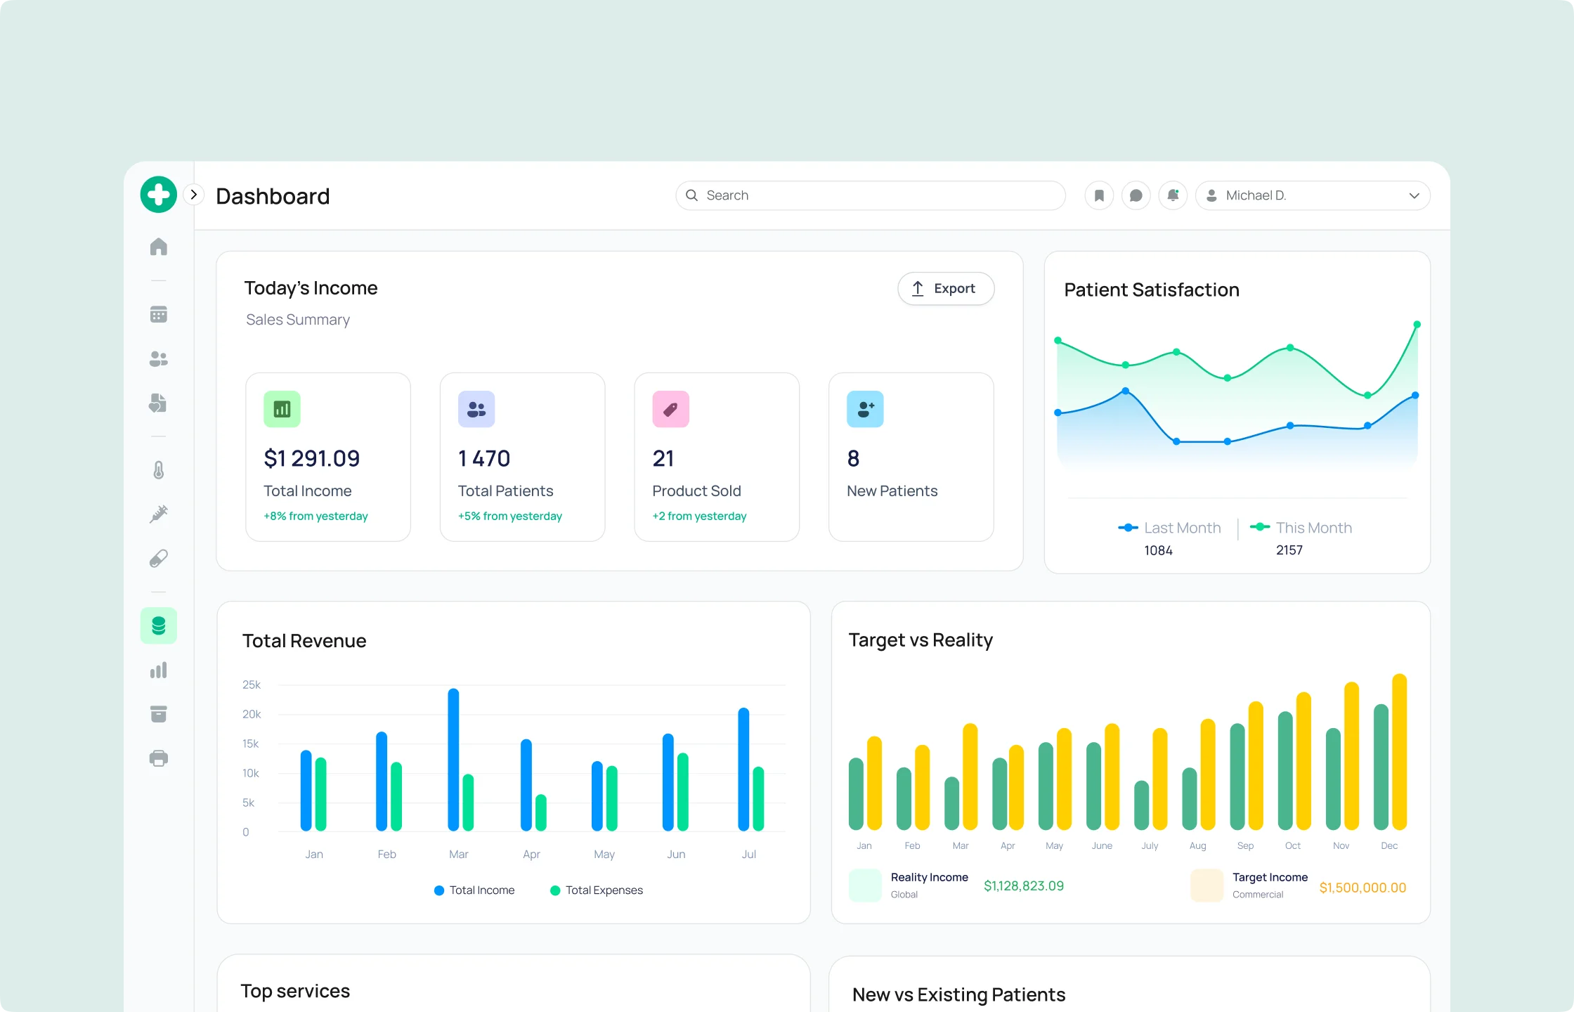Image resolution: width=1574 pixels, height=1012 pixels.
Task: Click the New vs Existing Patients heading
Action: click(x=959, y=995)
